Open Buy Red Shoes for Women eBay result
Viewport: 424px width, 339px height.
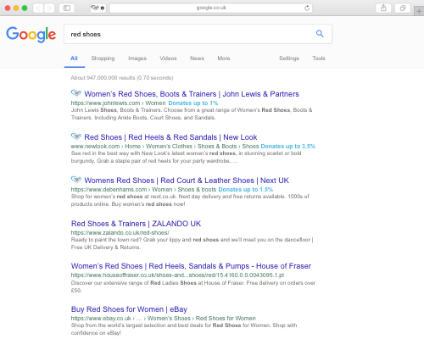coord(129,309)
